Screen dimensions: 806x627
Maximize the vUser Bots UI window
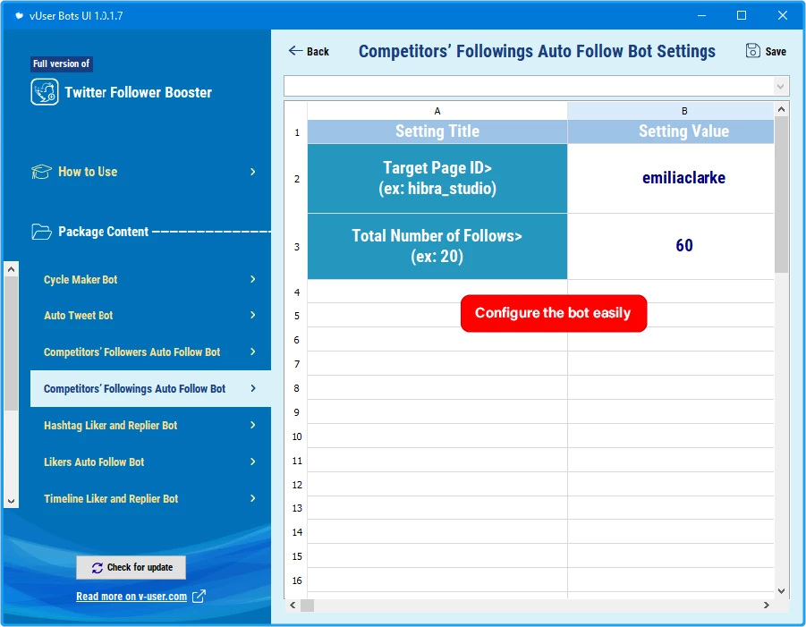coord(742,15)
